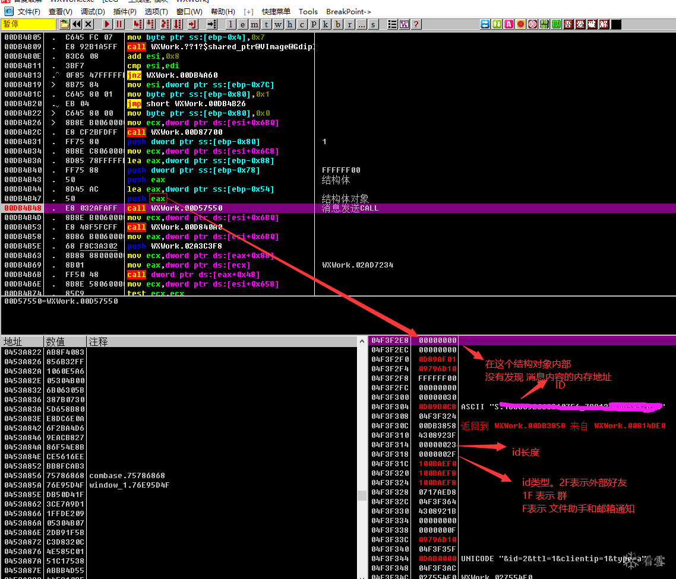Open the 文件(F) menu

[x=29, y=12]
